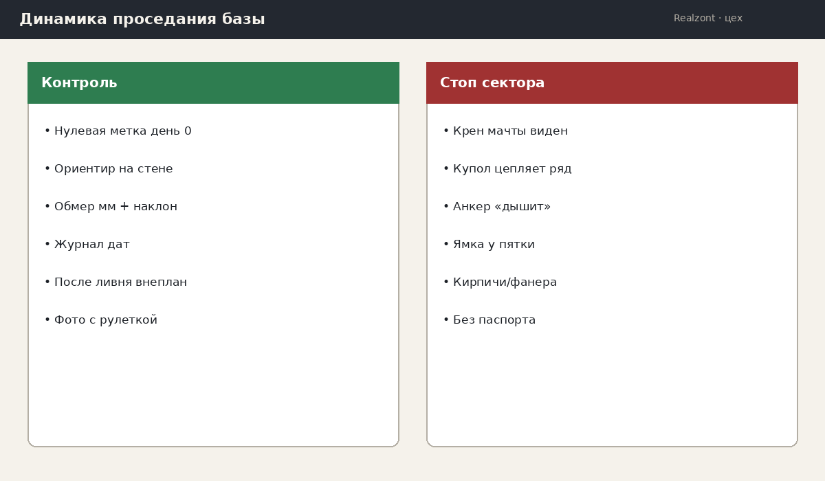Click 'Ямка у пятки' bullet
The image size is (825, 481).
tap(489, 245)
